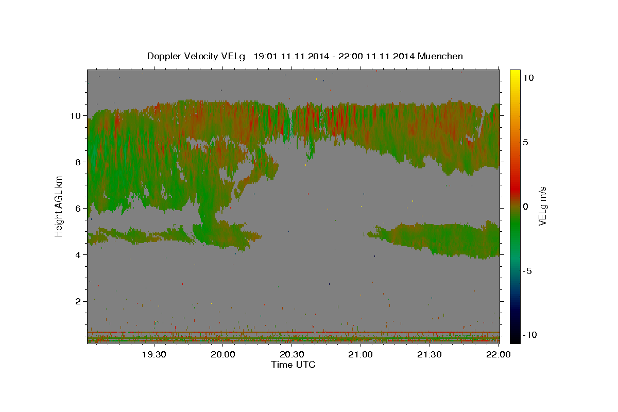This screenshot has width=618, height=412.
Task: Click the height tick label 10
Action: point(75,115)
